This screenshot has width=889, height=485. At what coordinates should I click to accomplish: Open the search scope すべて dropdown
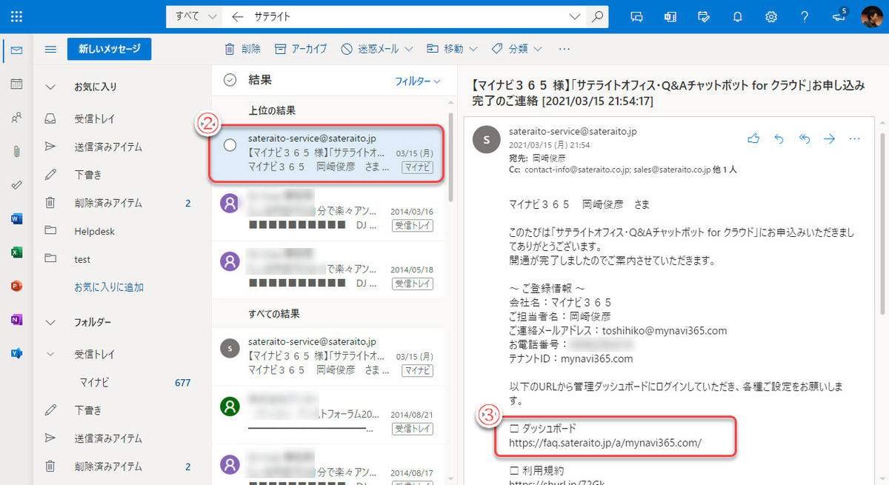194,16
